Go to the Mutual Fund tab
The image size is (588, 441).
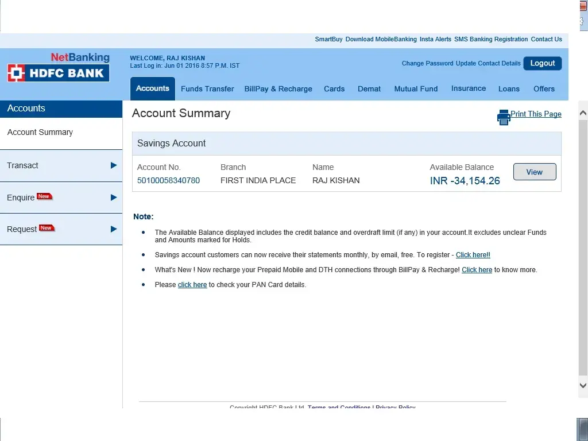416,89
